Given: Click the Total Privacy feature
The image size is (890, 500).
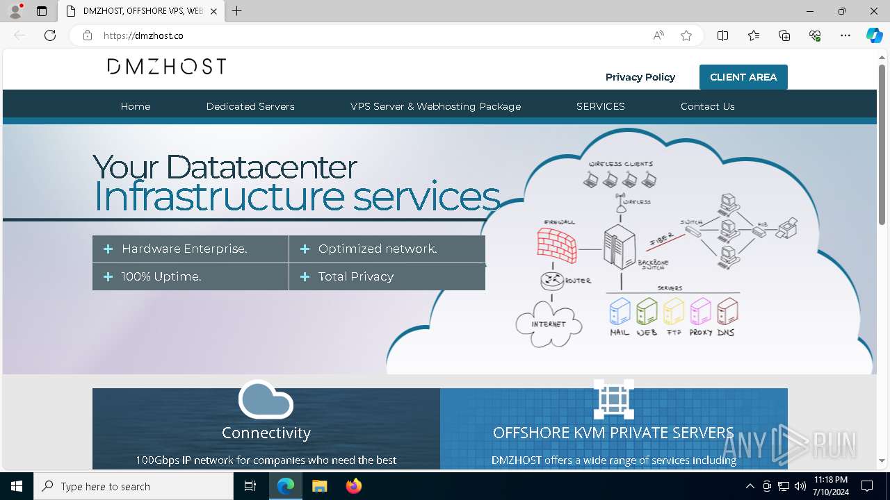Looking at the screenshot, I should click(387, 276).
